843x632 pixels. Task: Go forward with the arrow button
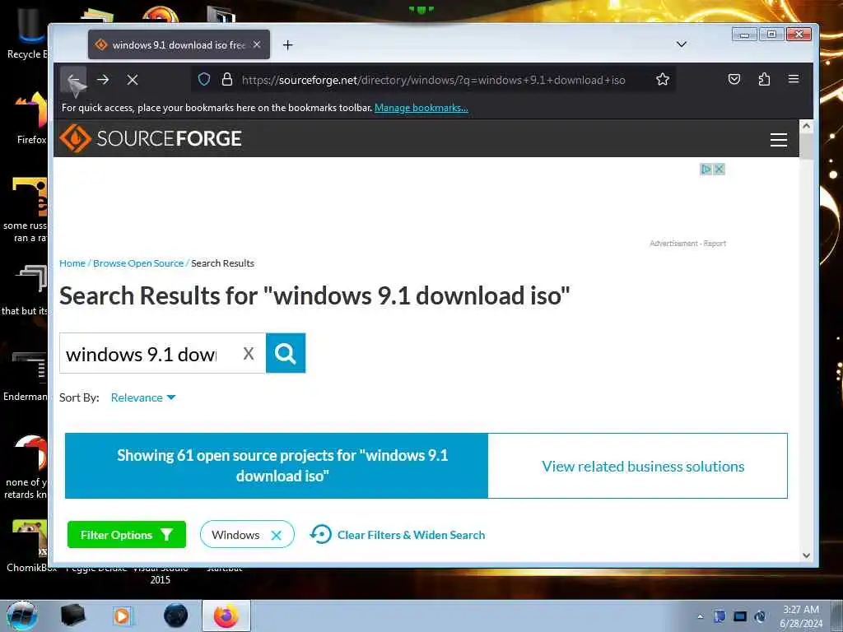coord(103,80)
